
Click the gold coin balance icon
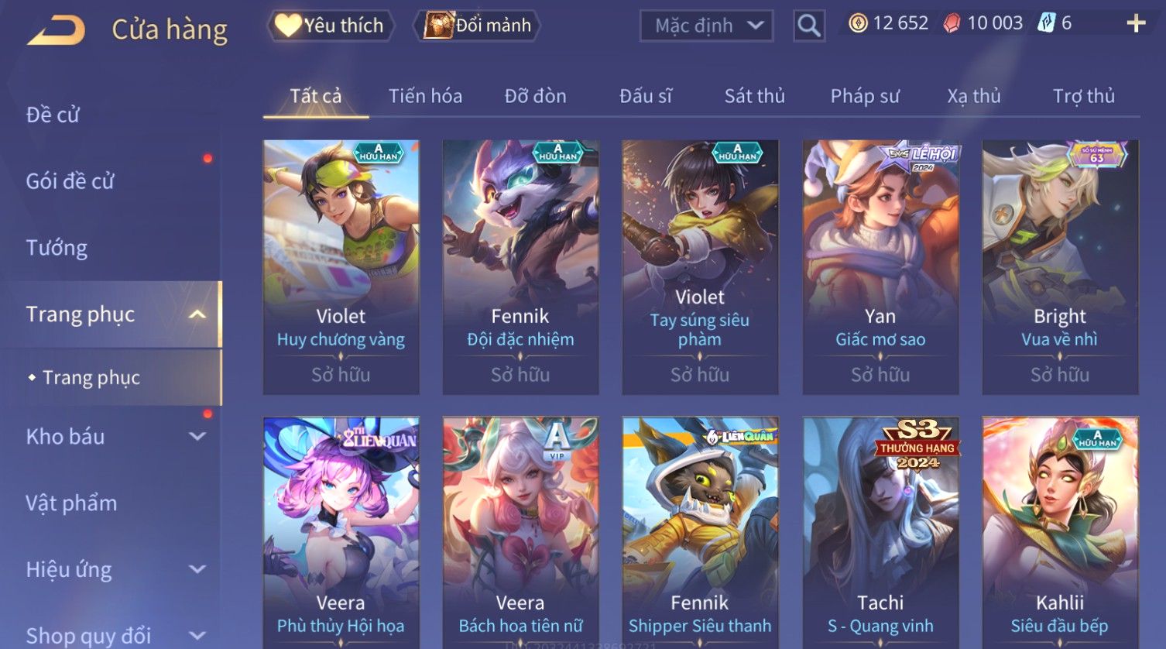(x=858, y=23)
